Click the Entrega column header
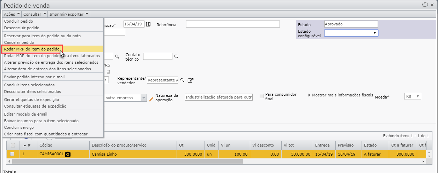Screen dimensions: 438x173 click(324, 145)
